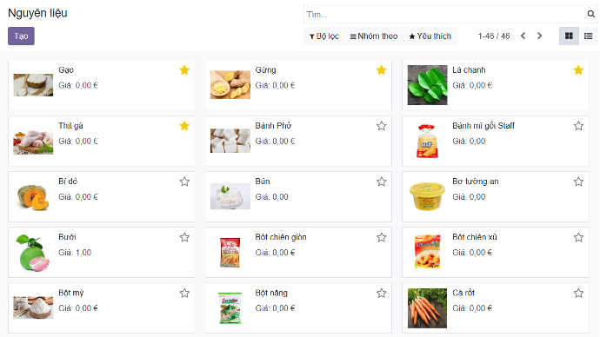The height and width of the screenshot is (337, 600).
Task: Star the Cà rốt product
Action: pos(578,293)
